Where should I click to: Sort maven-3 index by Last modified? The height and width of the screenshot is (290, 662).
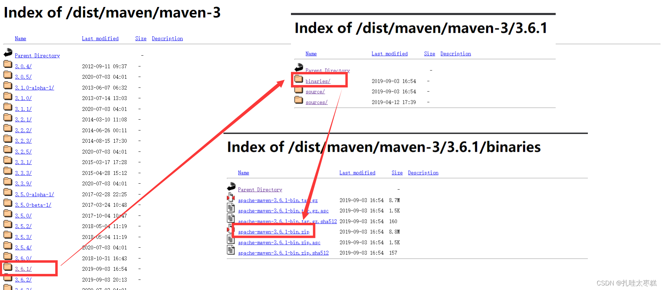pos(100,38)
